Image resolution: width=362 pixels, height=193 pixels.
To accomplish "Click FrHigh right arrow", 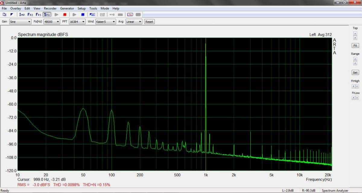I will point(357,86).
